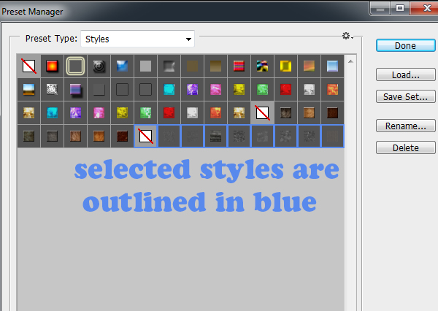Click the scrollbar up arrow

pyautogui.click(x=351, y=61)
